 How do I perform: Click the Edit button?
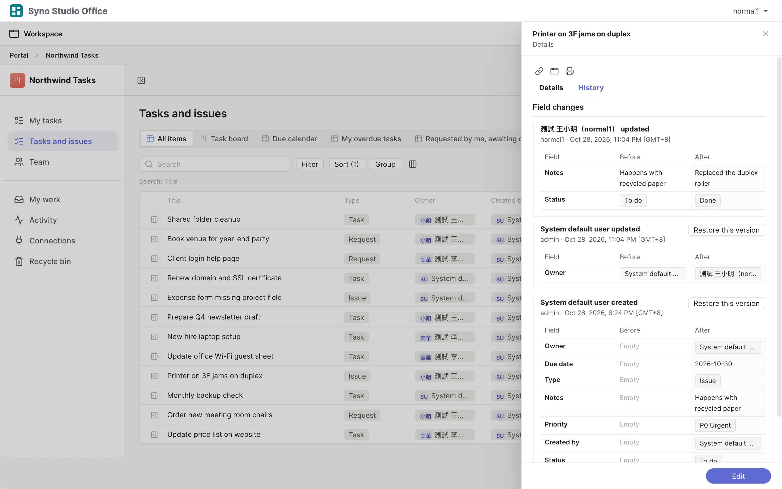[x=738, y=476]
